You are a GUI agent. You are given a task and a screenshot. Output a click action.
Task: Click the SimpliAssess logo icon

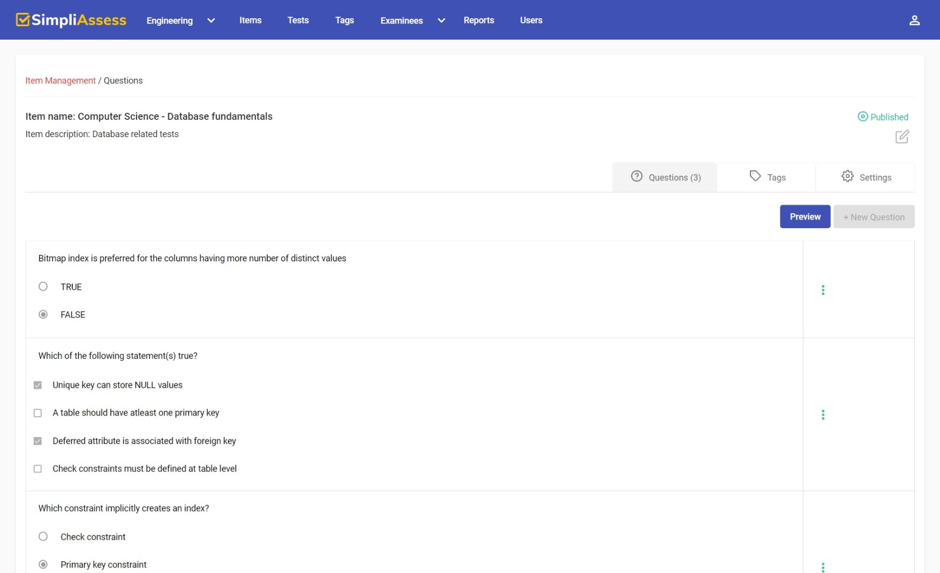(22, 19)
